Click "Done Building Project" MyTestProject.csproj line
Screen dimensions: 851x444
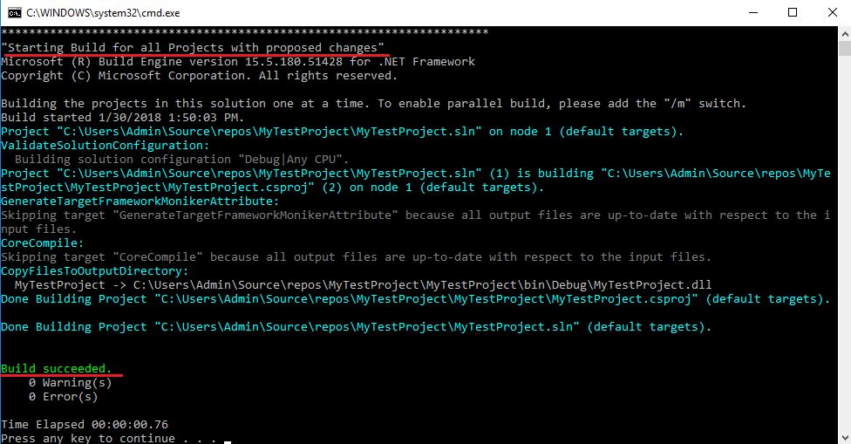(416, 299)
